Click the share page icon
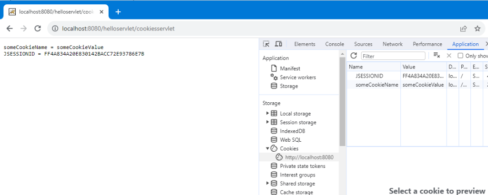The width and height of the screenshot is (488, 195). pyautogui.click(x=463, y=29)
